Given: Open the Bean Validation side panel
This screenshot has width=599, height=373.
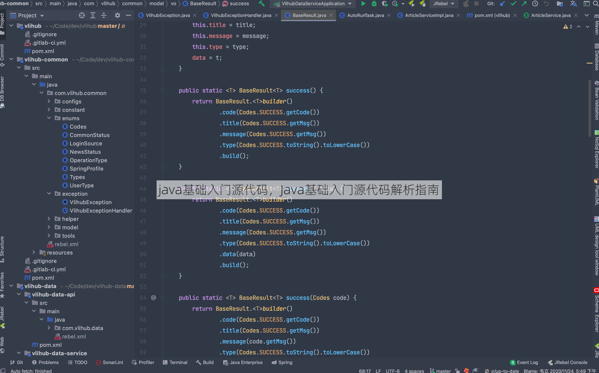Looking at the screenshot, I should click(x=596, y=100).
